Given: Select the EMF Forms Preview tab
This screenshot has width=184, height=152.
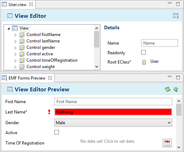Looking at the screenshot, I should [27, 78].
